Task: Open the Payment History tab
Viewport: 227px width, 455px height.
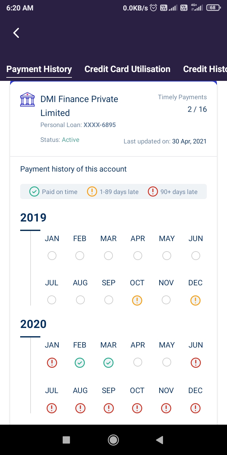Action: click(x=39, y=69)
